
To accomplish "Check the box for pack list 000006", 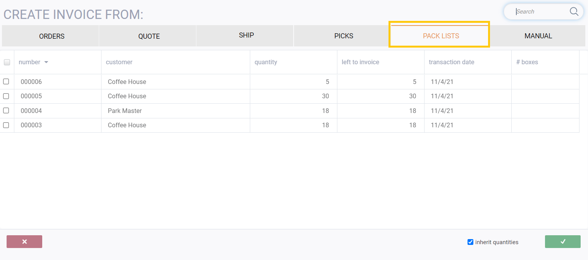I will pos(6,82).
